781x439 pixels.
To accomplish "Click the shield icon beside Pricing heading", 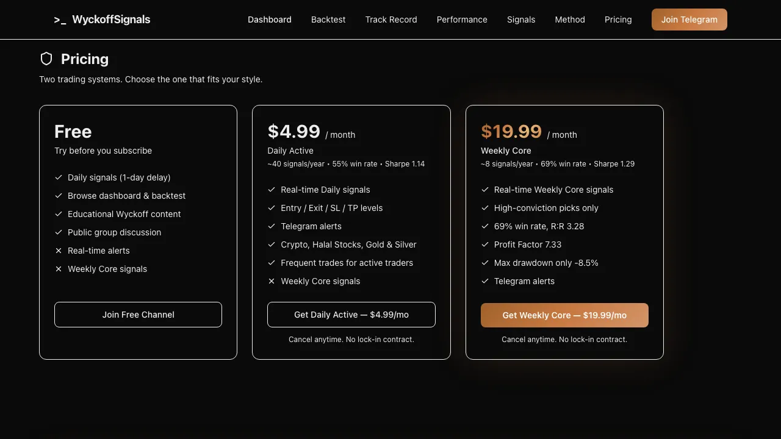I will point(46,59).
